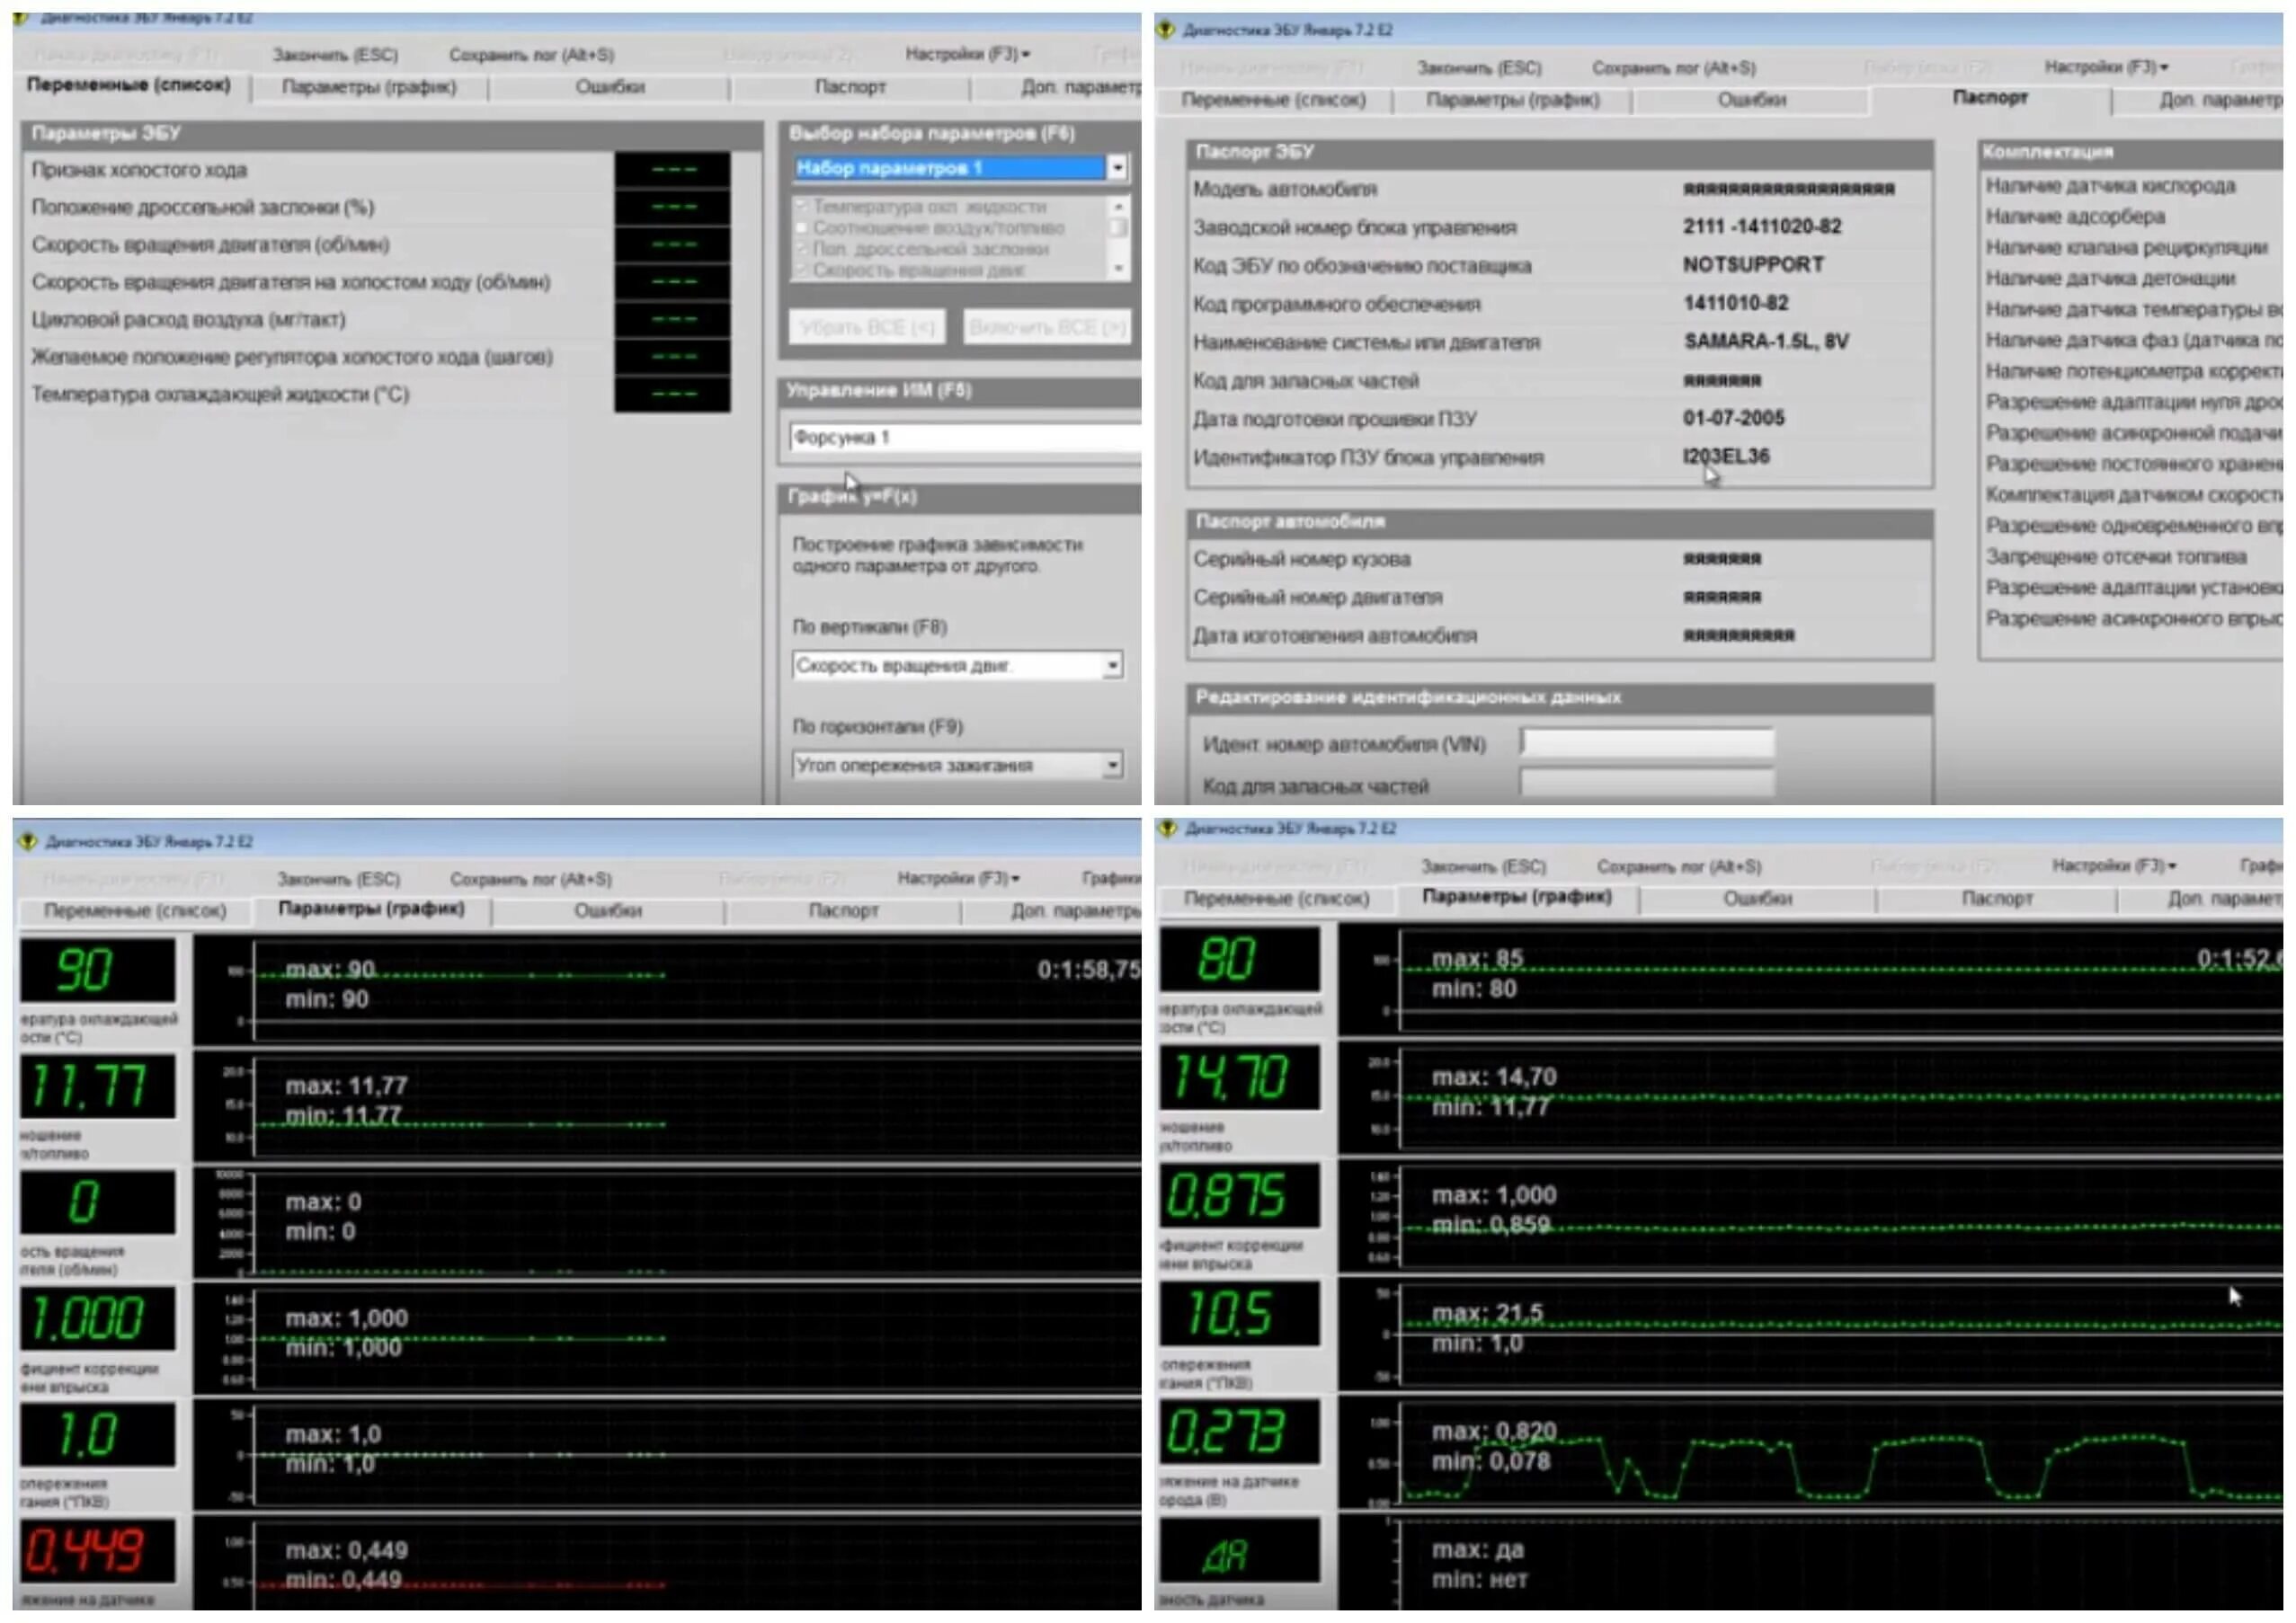This screenshot has height=1623, width=2296.
Task: Click the Идент. номер автомобиля (VIN) field
Action: click(x=1647, y=743)
